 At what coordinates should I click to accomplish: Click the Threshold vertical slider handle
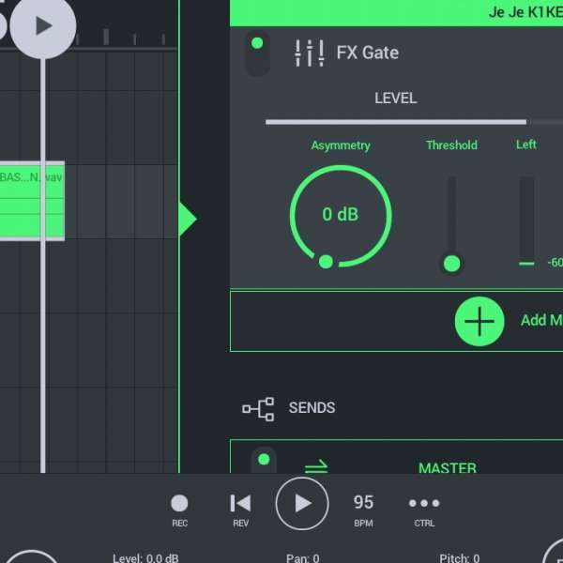click(451, 264)
